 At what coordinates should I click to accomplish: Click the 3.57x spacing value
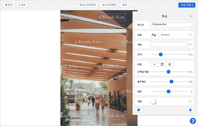coord(190,72)
